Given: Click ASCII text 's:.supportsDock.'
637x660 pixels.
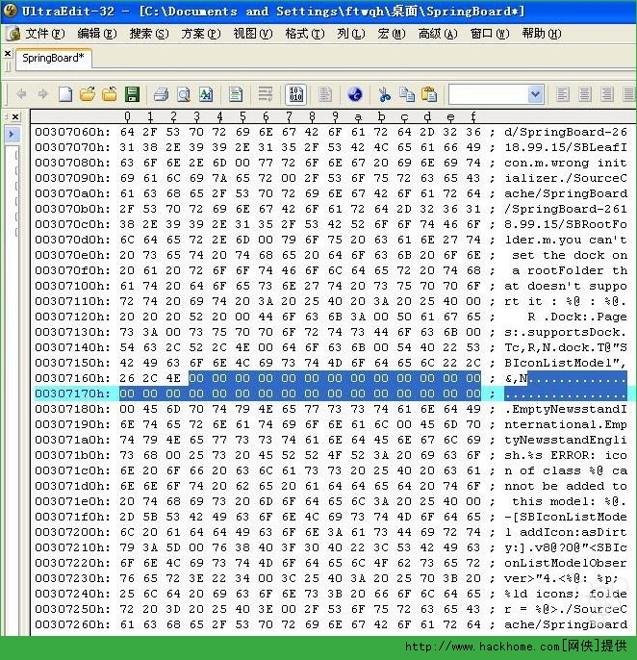Looking at the screenshot, I should (566, 332).
